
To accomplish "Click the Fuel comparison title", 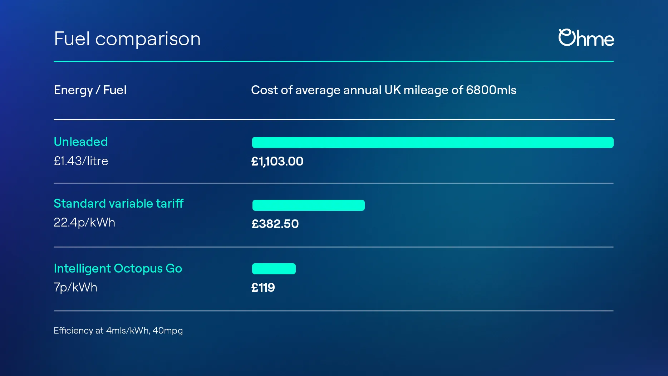I will click(x=127, y=39).
